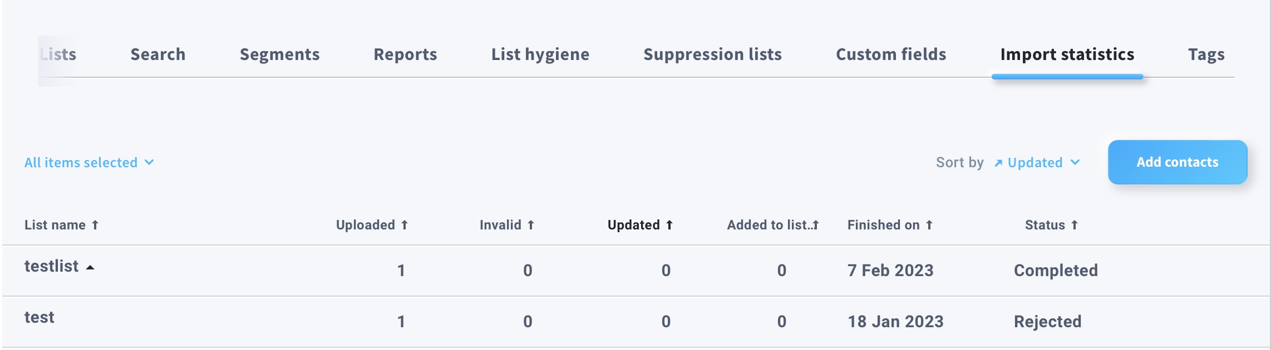This screenshot has width=1271, height=350.
Task: Toggle sort direction arrow beside Updated
Action: tap(998, 163)
